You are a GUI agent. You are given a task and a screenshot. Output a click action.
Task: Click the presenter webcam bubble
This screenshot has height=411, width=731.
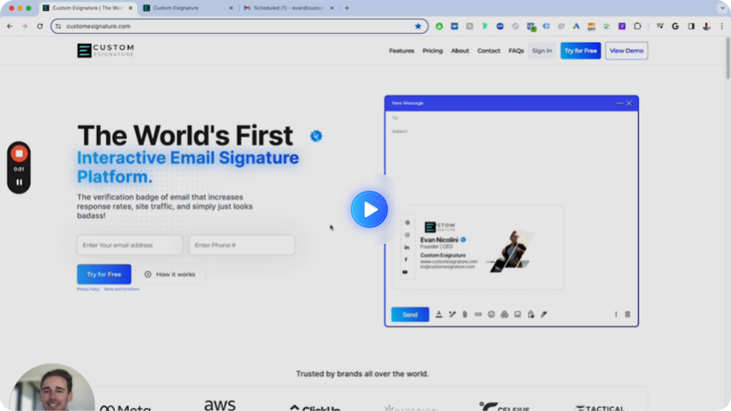click(53, 387)
